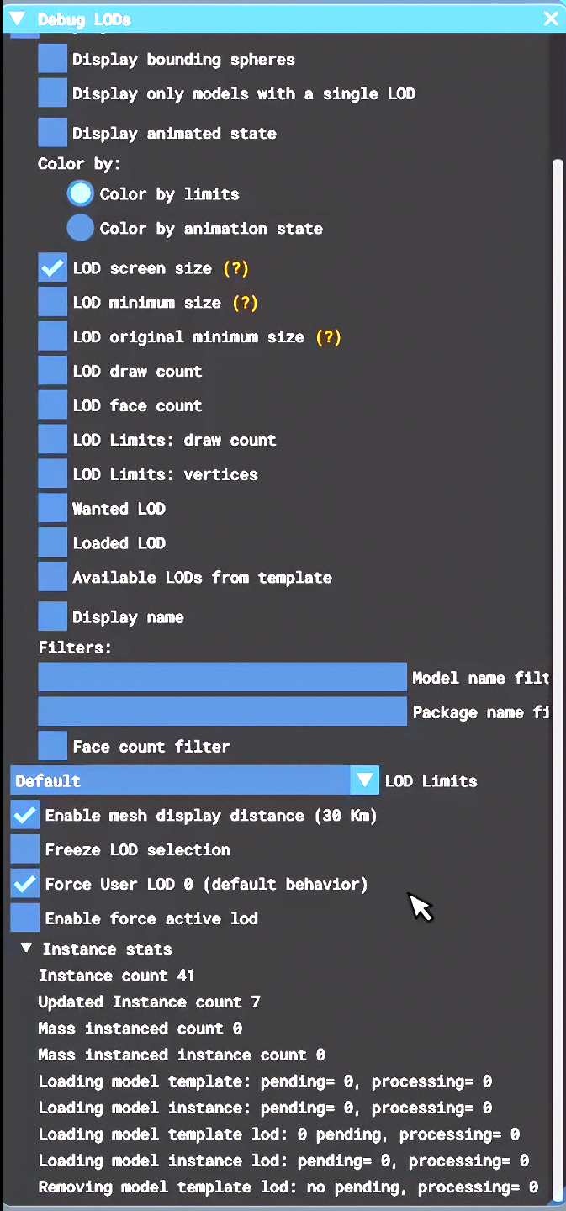The image size is (566, 1211).
Task: Click the Model name filter input field
Action: pyautogui.click(x=222, y=677)
